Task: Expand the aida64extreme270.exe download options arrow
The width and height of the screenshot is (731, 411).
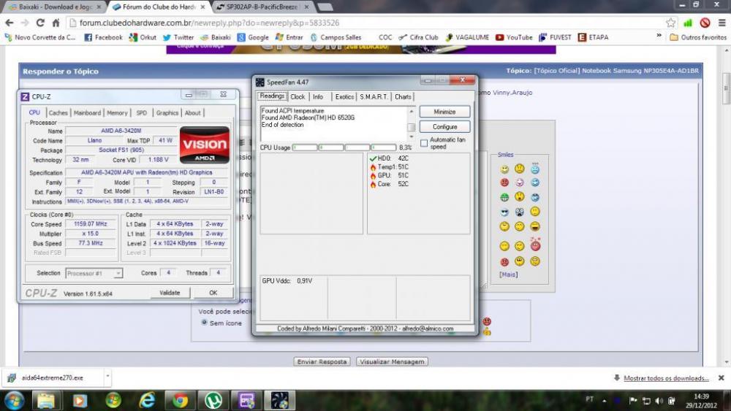Action: click(x=107, y=377)
